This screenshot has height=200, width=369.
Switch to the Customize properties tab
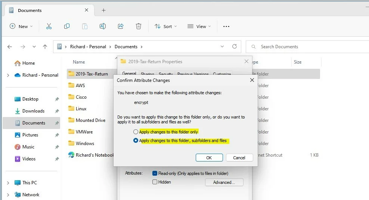[222, 74]
